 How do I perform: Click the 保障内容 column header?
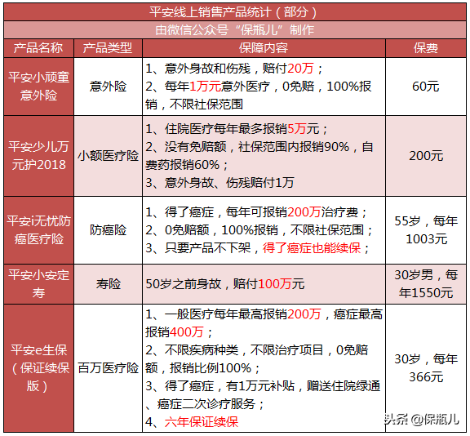click(x=264, y=48)
